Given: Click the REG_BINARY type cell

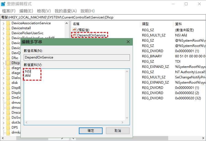Looking at the screenshot, I should (152, 56).
